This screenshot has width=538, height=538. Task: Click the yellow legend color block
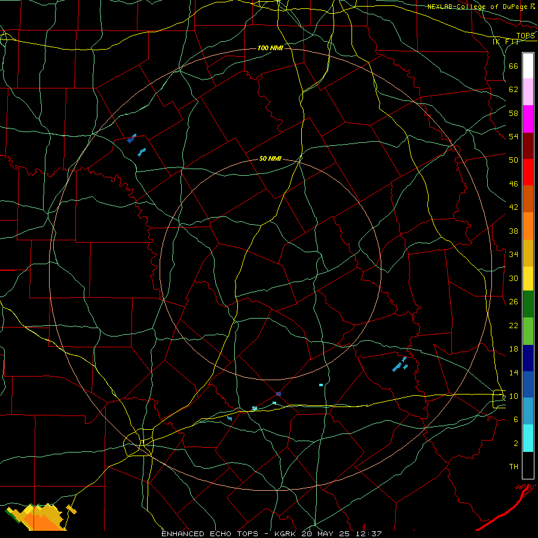(528, 278)
